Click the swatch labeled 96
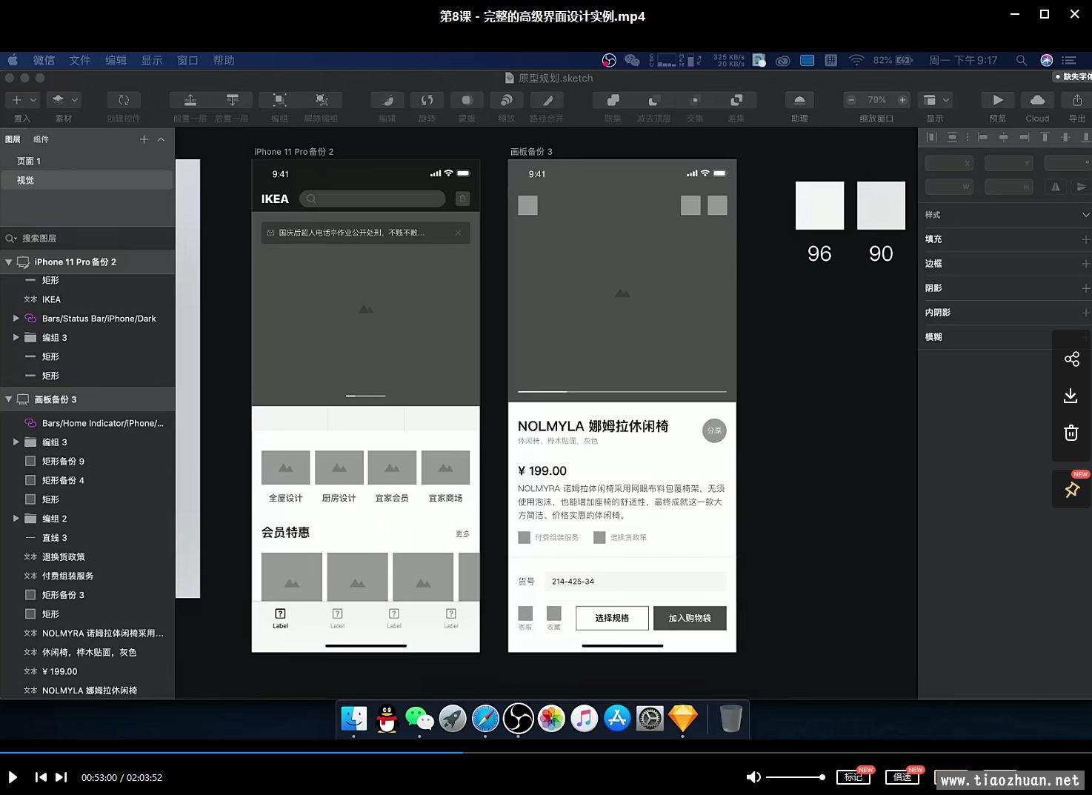 pos(819,205)
